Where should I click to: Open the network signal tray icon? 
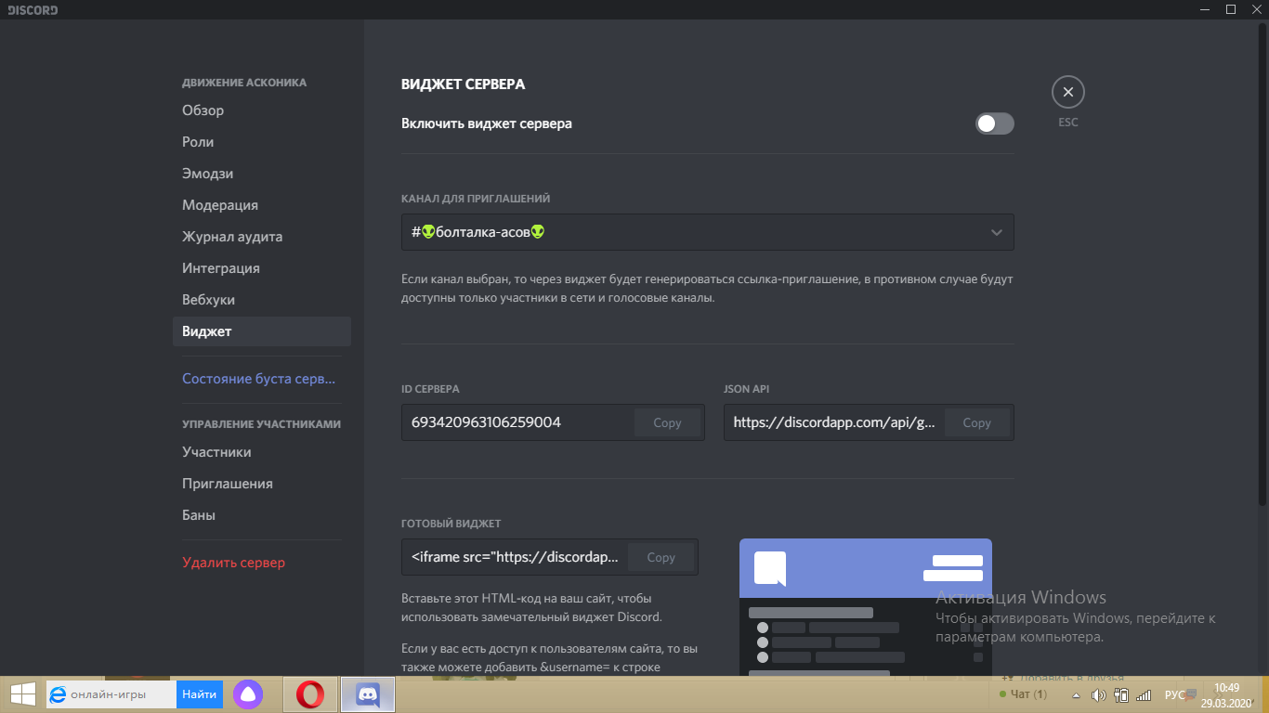pyautogui.click(x=1144, y=695)
